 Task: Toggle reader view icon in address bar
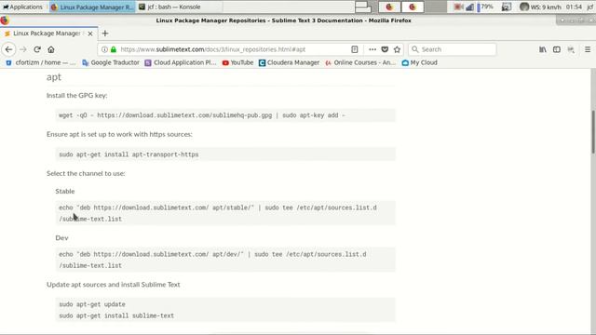354,49
